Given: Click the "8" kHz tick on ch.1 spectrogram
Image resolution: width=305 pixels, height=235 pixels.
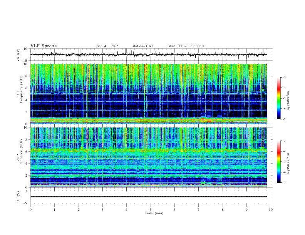Looking at the screenshot, I should 27,76.
